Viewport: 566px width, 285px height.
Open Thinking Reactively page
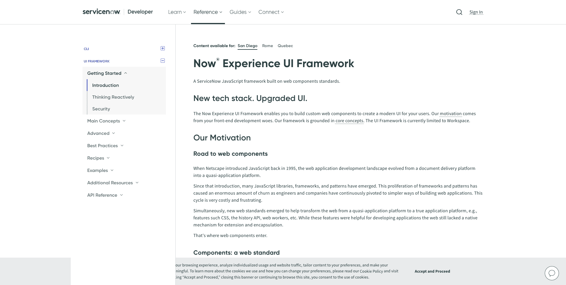[x=113, y=97]
